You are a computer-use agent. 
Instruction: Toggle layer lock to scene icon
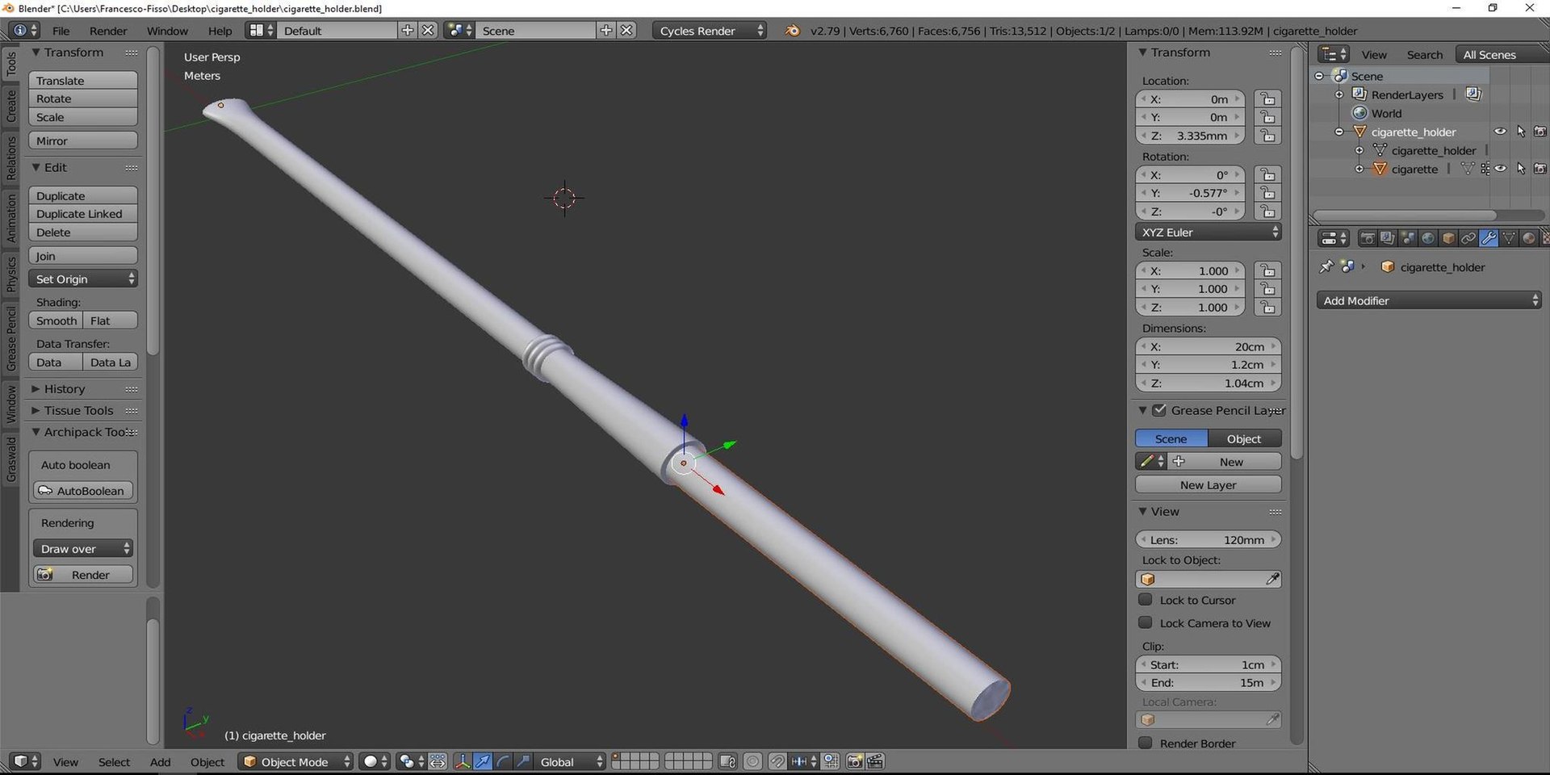click(x=727, y=761)
